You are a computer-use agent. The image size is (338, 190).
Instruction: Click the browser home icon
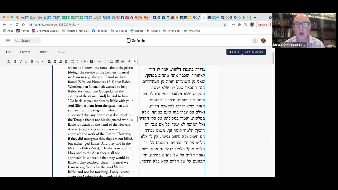[23, 25]
